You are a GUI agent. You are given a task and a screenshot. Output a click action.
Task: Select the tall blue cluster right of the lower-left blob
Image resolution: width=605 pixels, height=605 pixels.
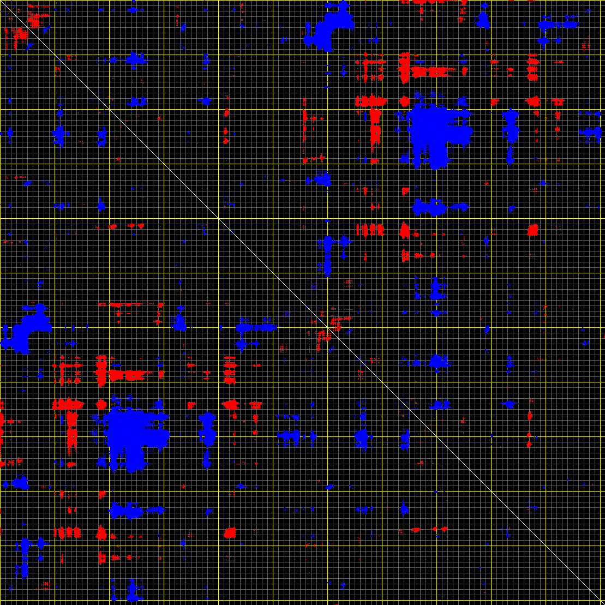[207, 434]
